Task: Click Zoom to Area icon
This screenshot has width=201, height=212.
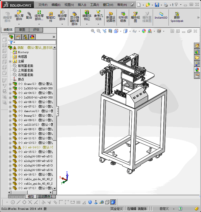Action: coord(98,31)
